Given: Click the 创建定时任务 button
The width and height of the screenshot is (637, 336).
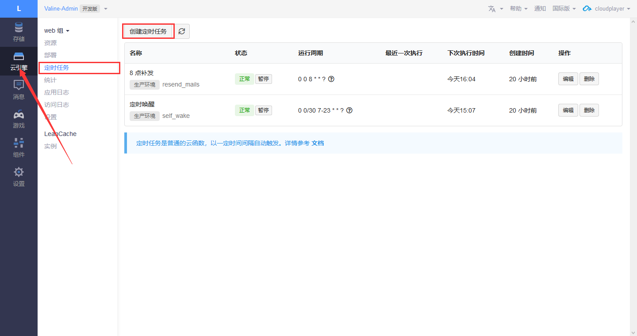Looking at the screenshot, I should tap(148, 31).
